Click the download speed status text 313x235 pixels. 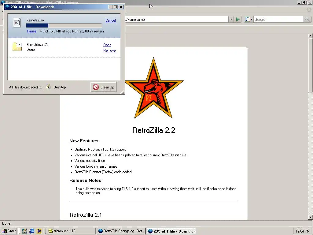click(72, 31)
